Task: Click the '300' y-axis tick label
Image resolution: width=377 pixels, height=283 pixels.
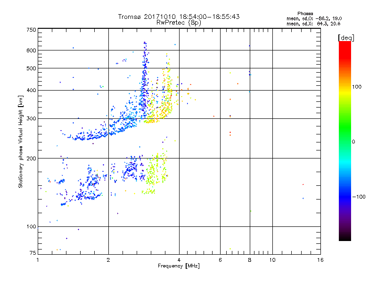Action: tap(31, 119)
